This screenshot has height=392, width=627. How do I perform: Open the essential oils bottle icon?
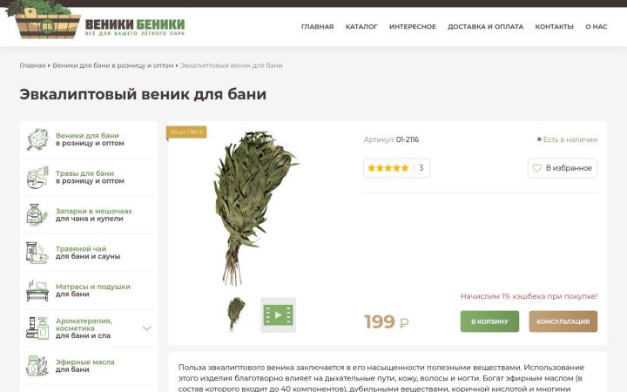37,366
